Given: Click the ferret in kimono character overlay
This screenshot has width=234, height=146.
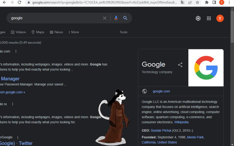Looking at the screenshot, I should pyautogui.click(x=113, y=118).
